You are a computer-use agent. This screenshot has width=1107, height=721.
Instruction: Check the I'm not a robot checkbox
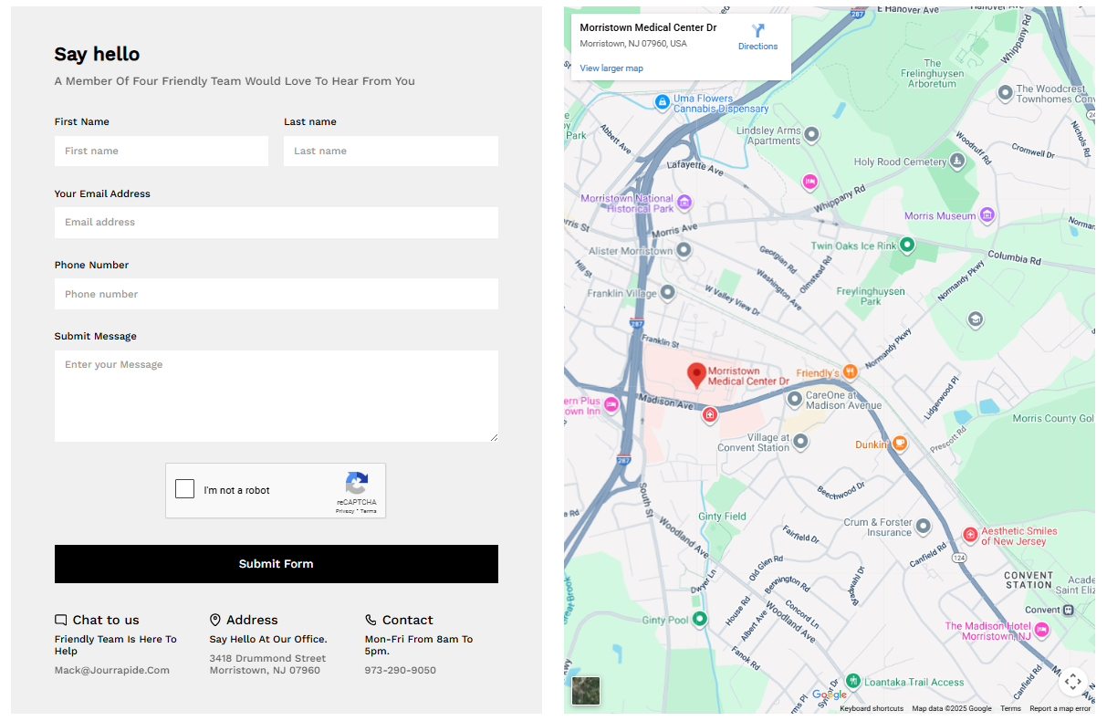tap(185, 489)
